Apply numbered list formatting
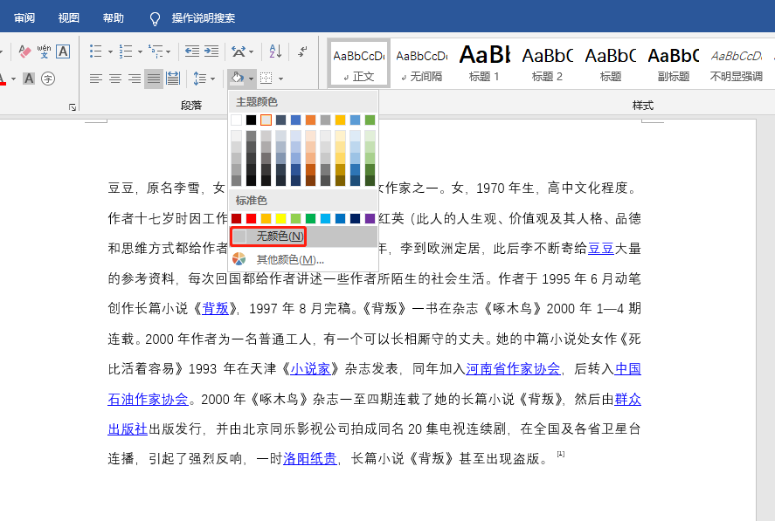 [x=124, y=51]
